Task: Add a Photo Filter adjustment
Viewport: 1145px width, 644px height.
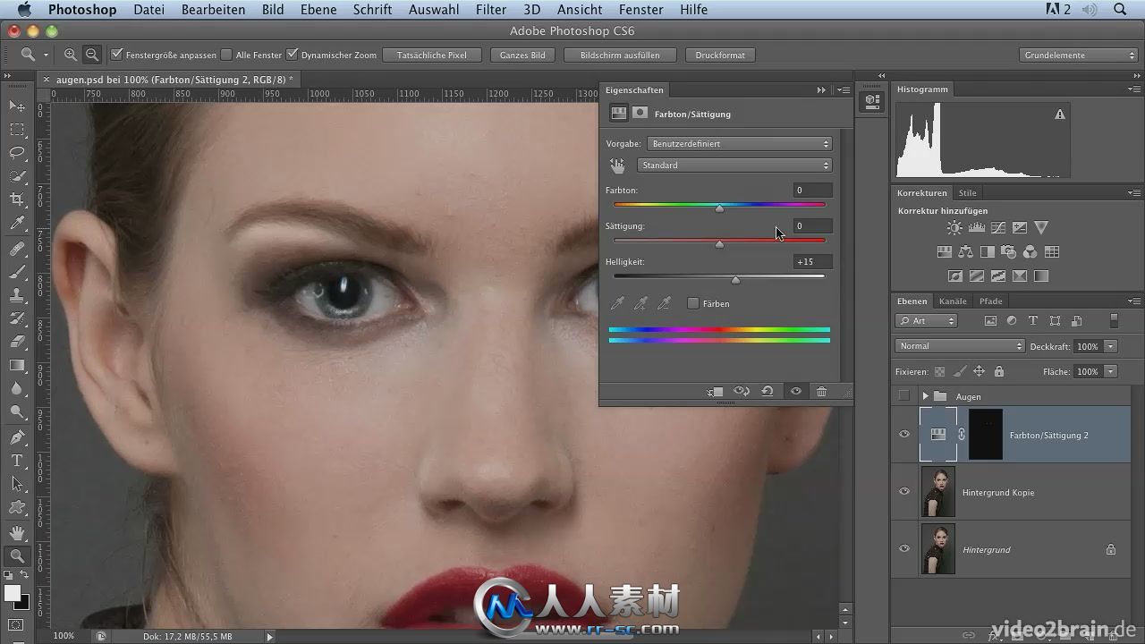Action: 1008,252
